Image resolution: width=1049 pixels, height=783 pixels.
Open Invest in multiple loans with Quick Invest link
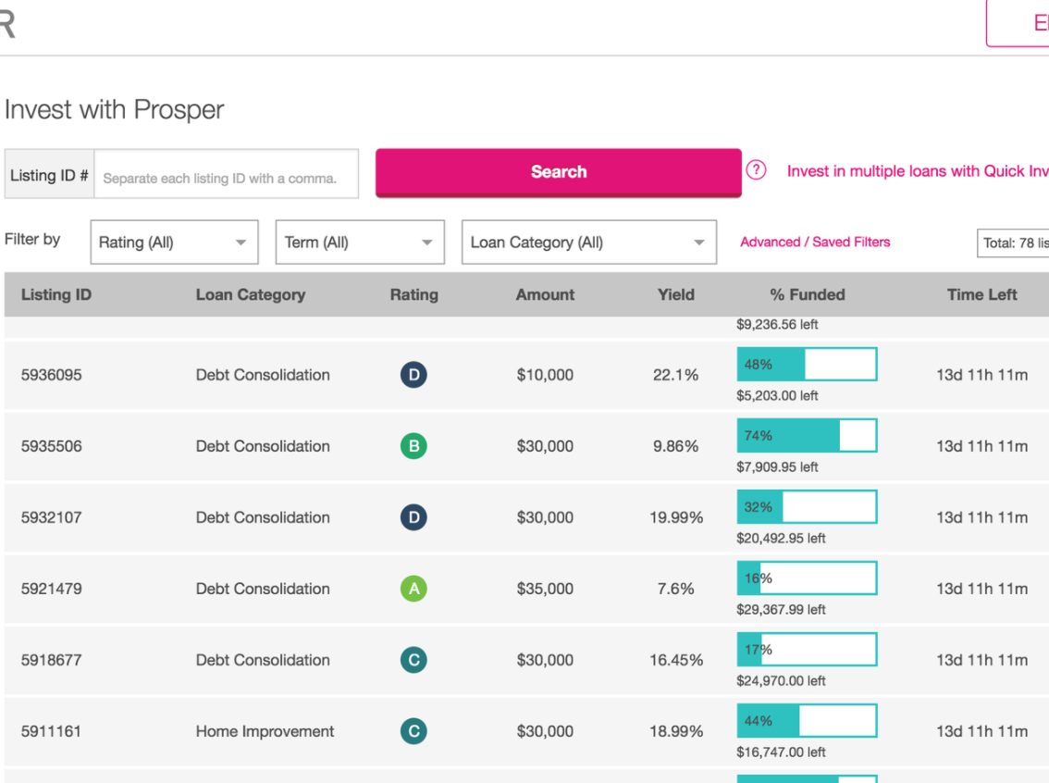pyautogui.click(x=918, y=171)
